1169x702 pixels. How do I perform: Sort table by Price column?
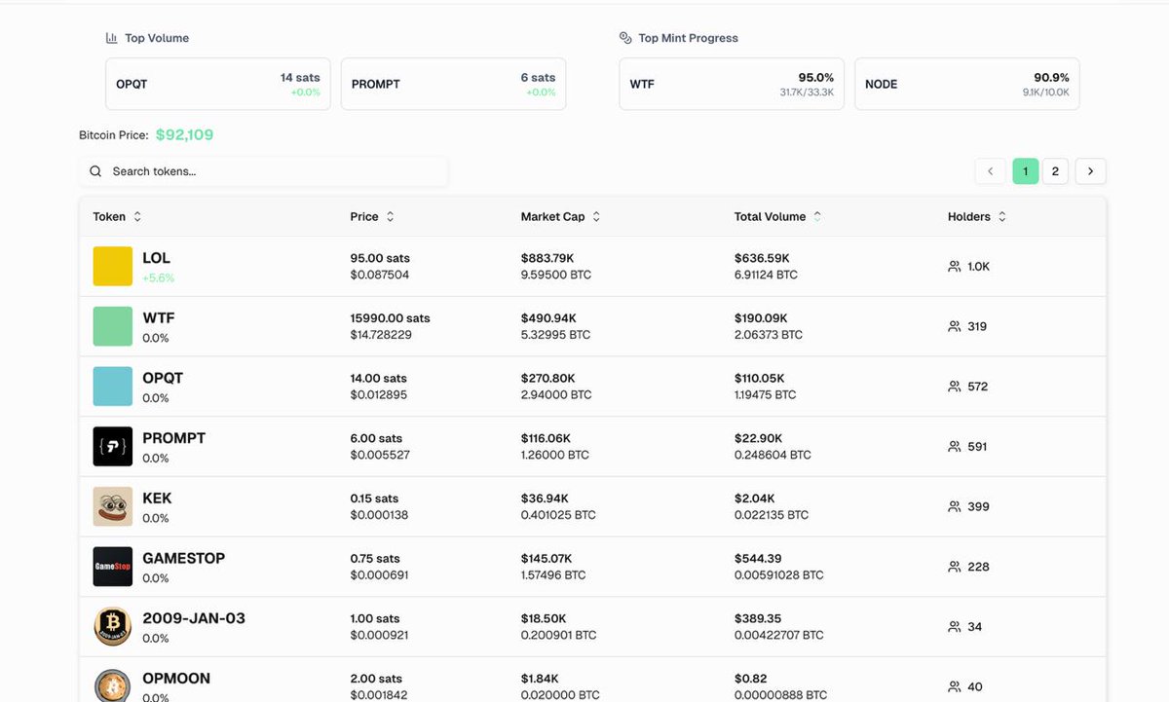pos(372,217)
